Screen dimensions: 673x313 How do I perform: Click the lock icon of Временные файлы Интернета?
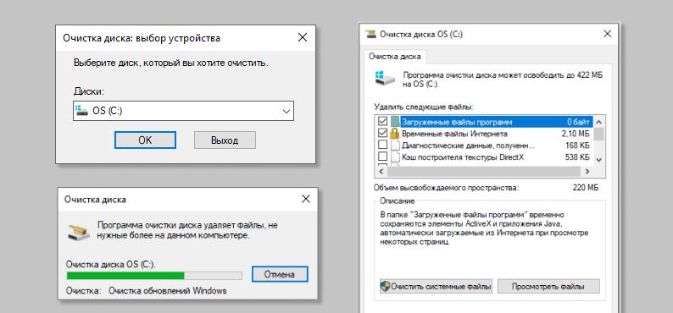pyautogui.click(x=395, y=133)
